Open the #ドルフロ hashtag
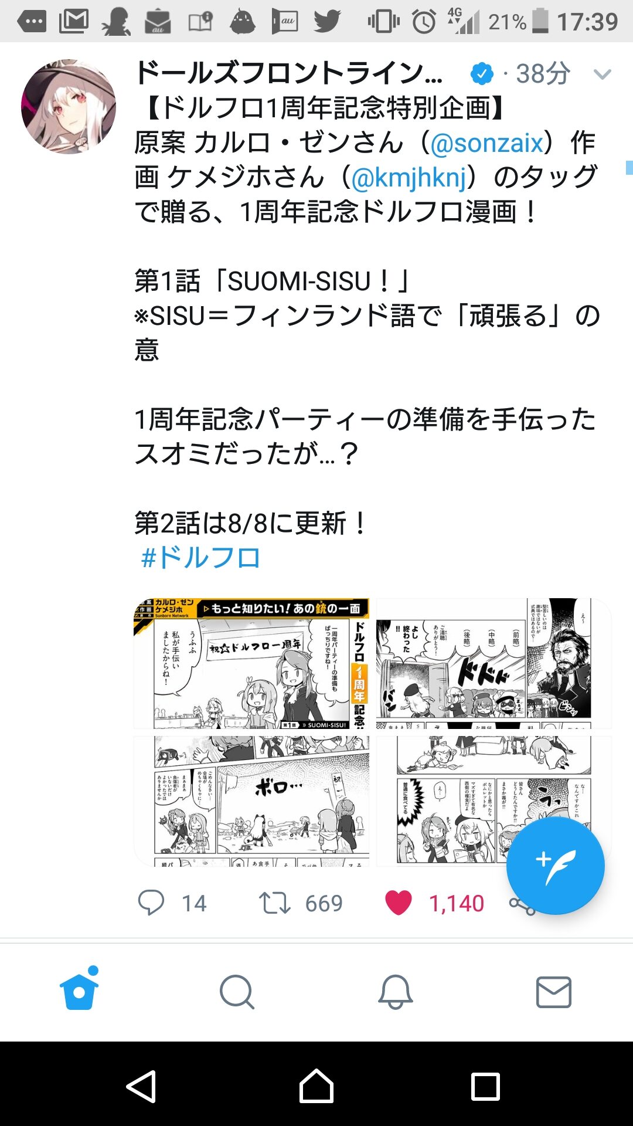 200,557
